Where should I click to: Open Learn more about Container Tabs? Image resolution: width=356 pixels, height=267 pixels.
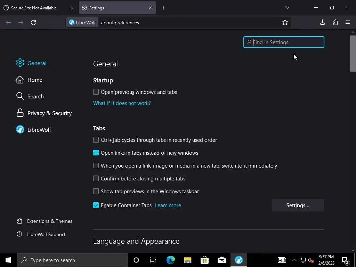click(168, 205)
